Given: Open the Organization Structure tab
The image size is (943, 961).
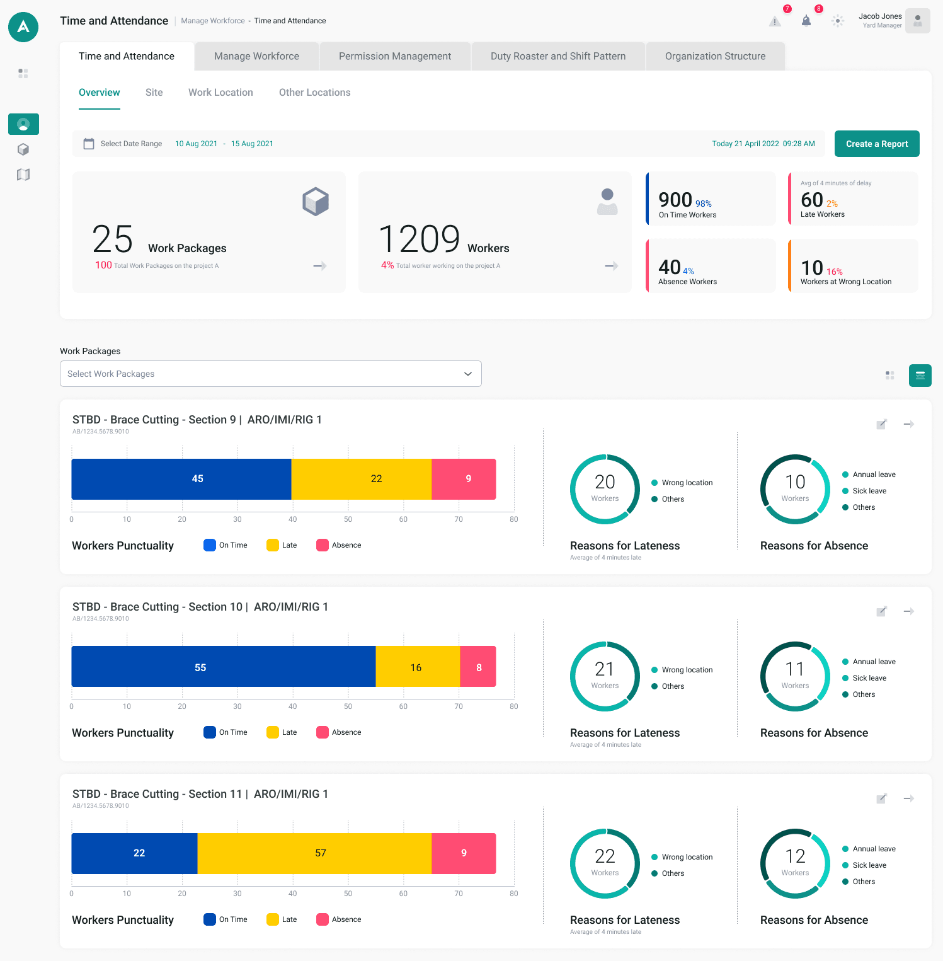Looking at the screenshot, I should click(x=716, y=56).
